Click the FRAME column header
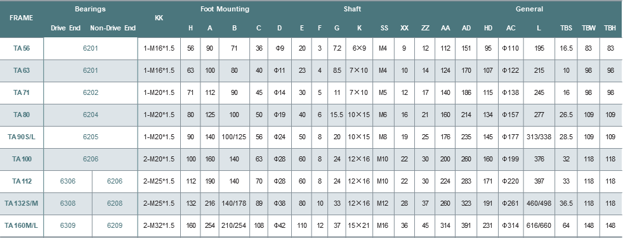This screenshot has width=623, height=238. pyautogui.click(x=21, y=18)
